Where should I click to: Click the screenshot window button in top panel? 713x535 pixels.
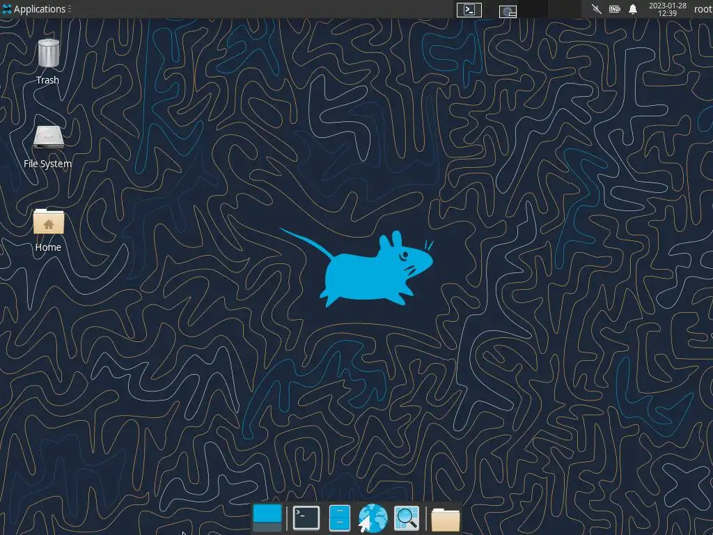pos(508,11)
